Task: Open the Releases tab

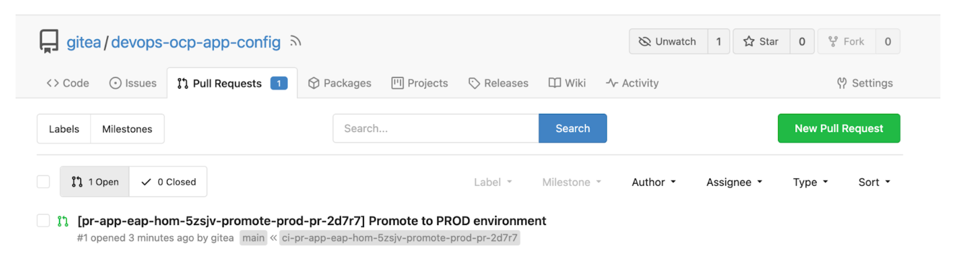Action: pyautogui.click(x=498, y=83)
